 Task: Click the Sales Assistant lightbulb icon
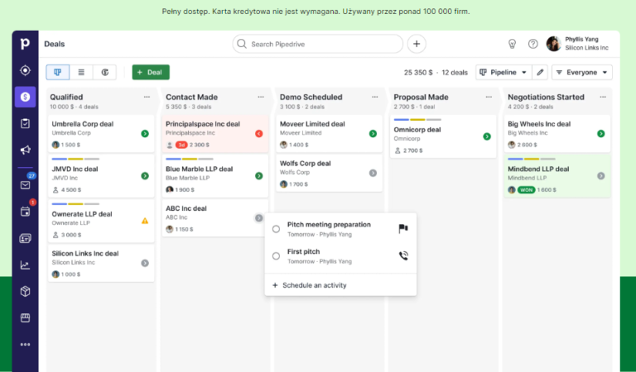512,44
